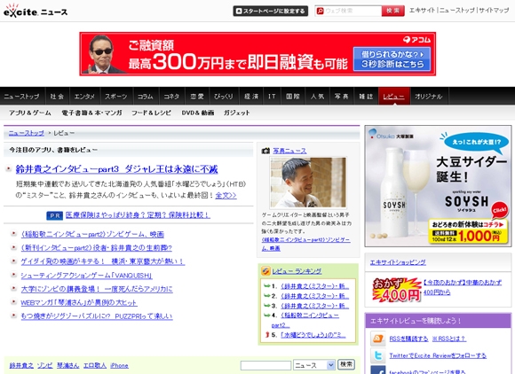Click the red 検索 button in header

392,11
